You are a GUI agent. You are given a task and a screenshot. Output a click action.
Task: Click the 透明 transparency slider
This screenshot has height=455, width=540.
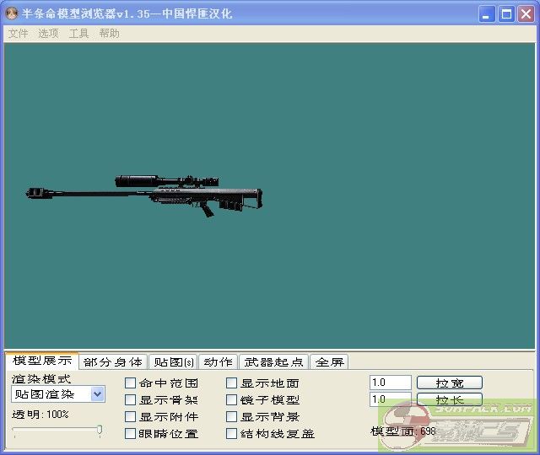[57, 431]
